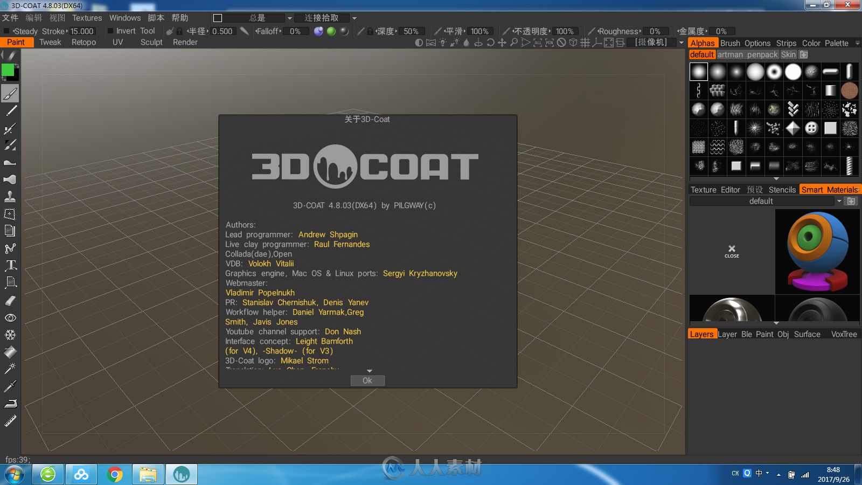The height and width of the screenshot is (485, 862).
Task: Click the Smudge finger tool icon
Action: (10, 179)
